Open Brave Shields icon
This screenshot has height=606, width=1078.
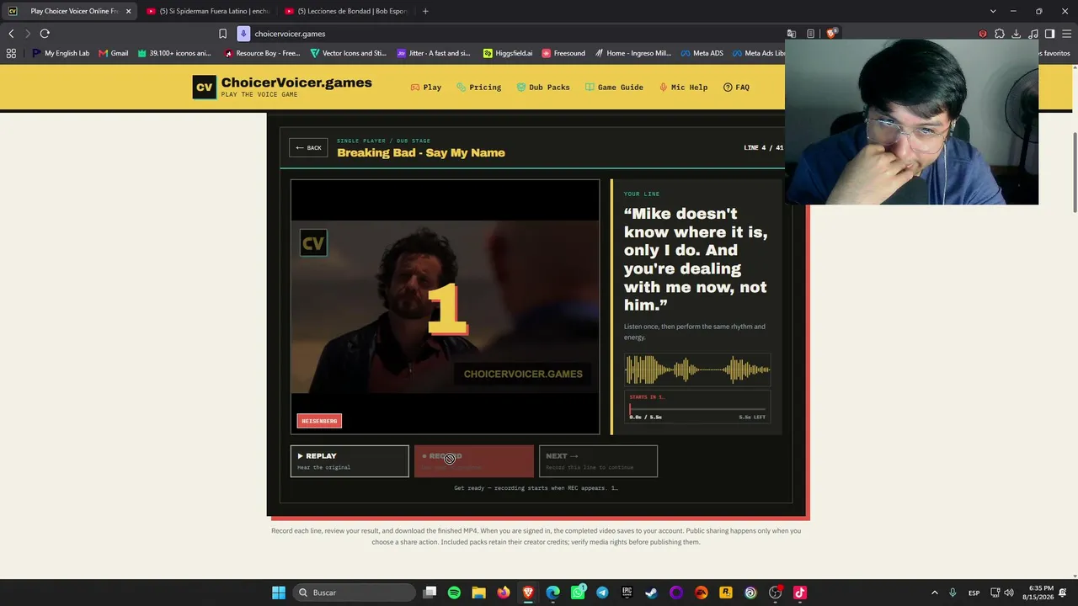point(831,34)
